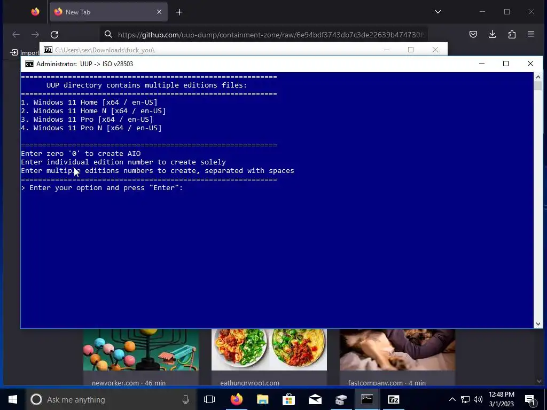Click the search magnifier in address bar
Screen dimensions: 547x410
point(108,34)
